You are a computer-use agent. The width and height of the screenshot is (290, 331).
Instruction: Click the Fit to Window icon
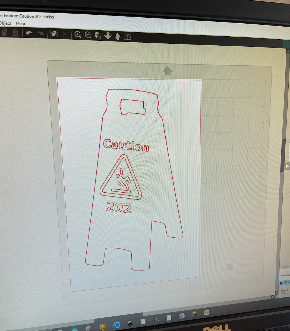(127, 37)
